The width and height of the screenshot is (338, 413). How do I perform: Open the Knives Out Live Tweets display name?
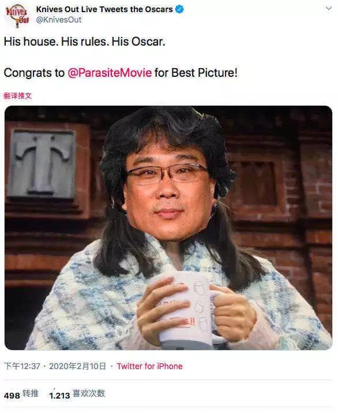point(104,9)
